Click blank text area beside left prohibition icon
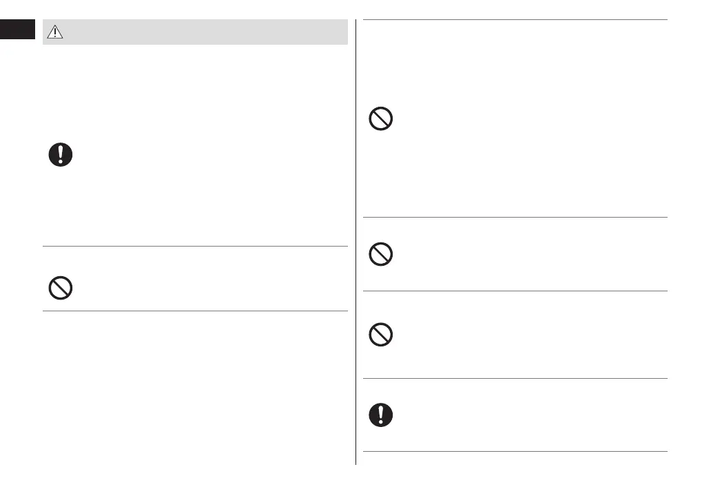Image resolution: width=711 pixels, height=500 pixels. (207, 286)
